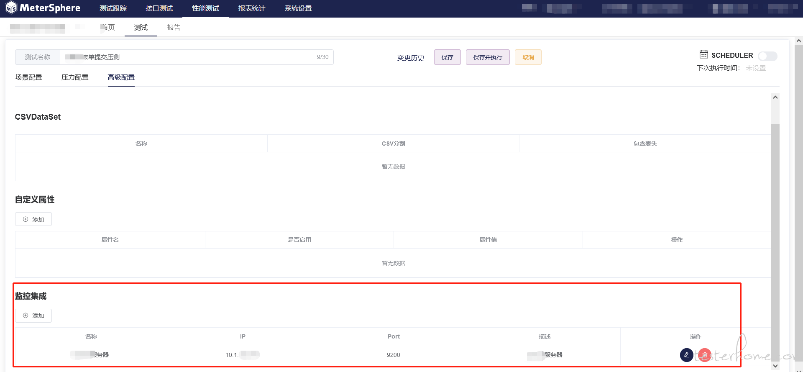Select the 场景配置 tab
This screenshot has height=372, width=803.
28,77
